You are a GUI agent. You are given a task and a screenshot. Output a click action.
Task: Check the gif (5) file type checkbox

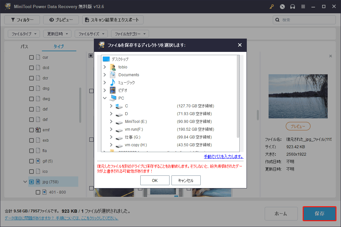pos(31,161)
